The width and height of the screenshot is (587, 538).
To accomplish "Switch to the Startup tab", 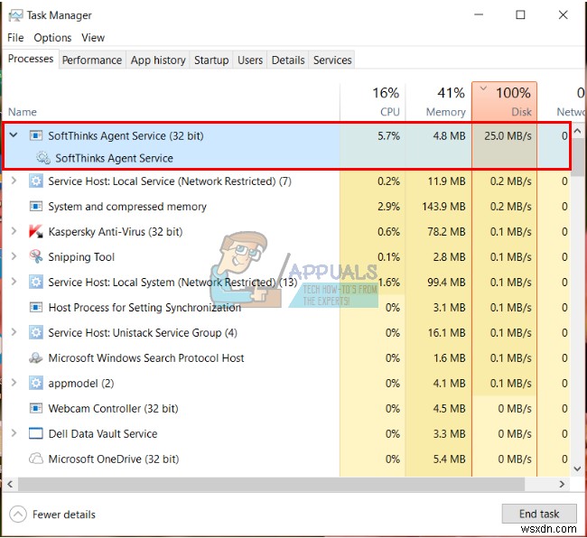I will [211, 60].
